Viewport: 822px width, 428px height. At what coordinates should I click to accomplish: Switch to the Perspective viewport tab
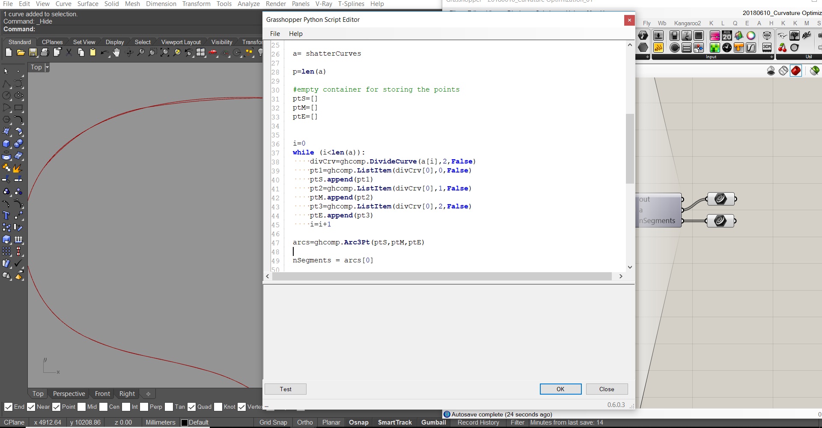(69, 394)
